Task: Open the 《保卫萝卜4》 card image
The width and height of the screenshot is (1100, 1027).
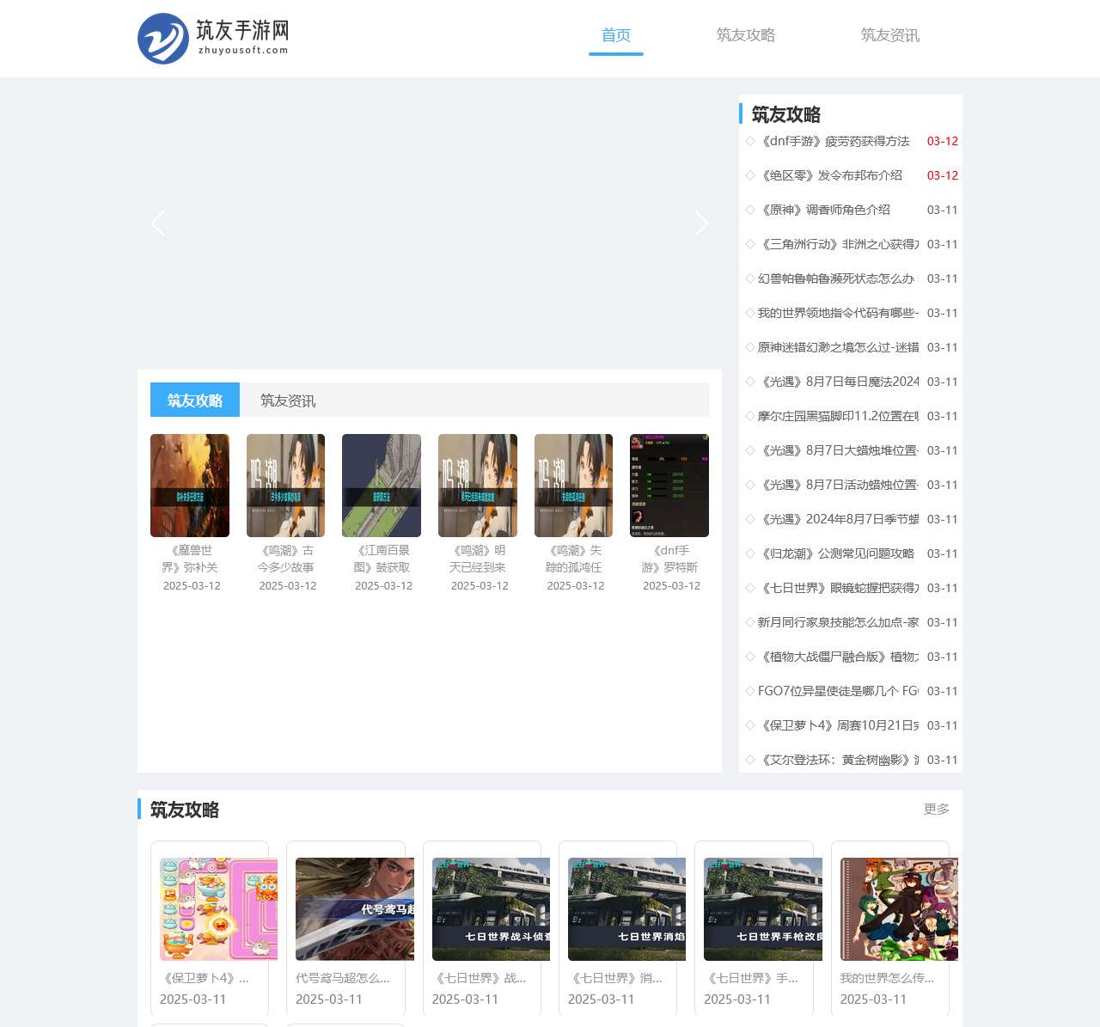Action: (x=219, y=909)
